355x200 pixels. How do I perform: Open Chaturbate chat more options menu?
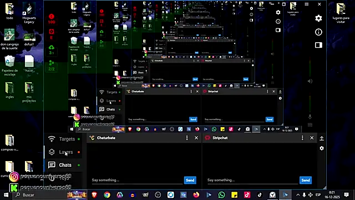coord(187,138)
